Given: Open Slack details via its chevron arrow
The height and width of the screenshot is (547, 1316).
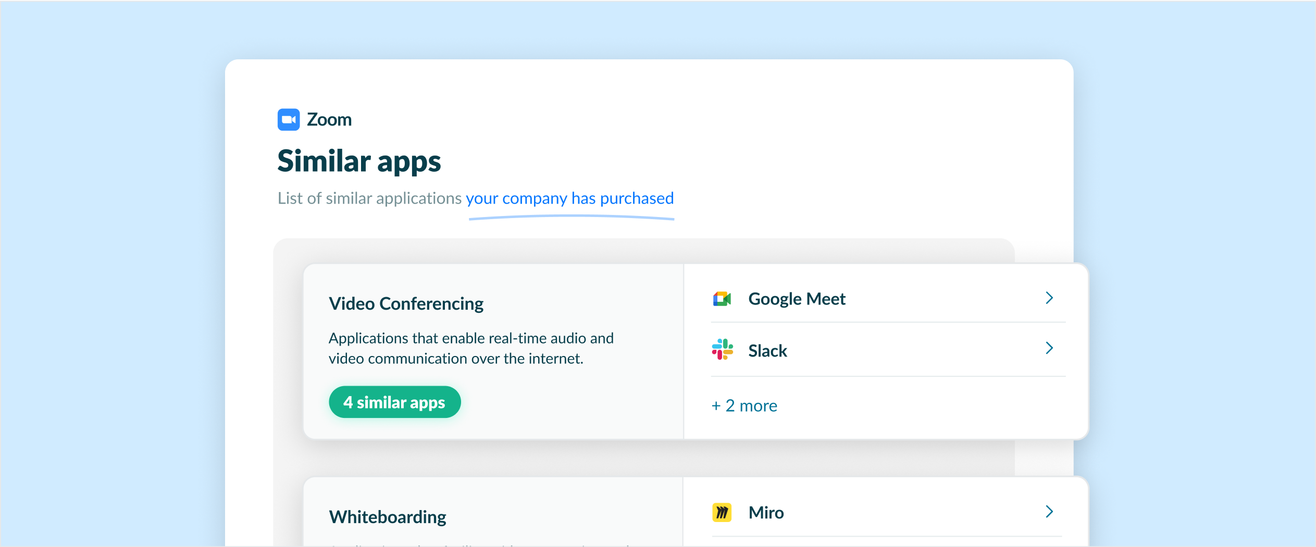Looking at the screenshot, I should coord(1049,348).
